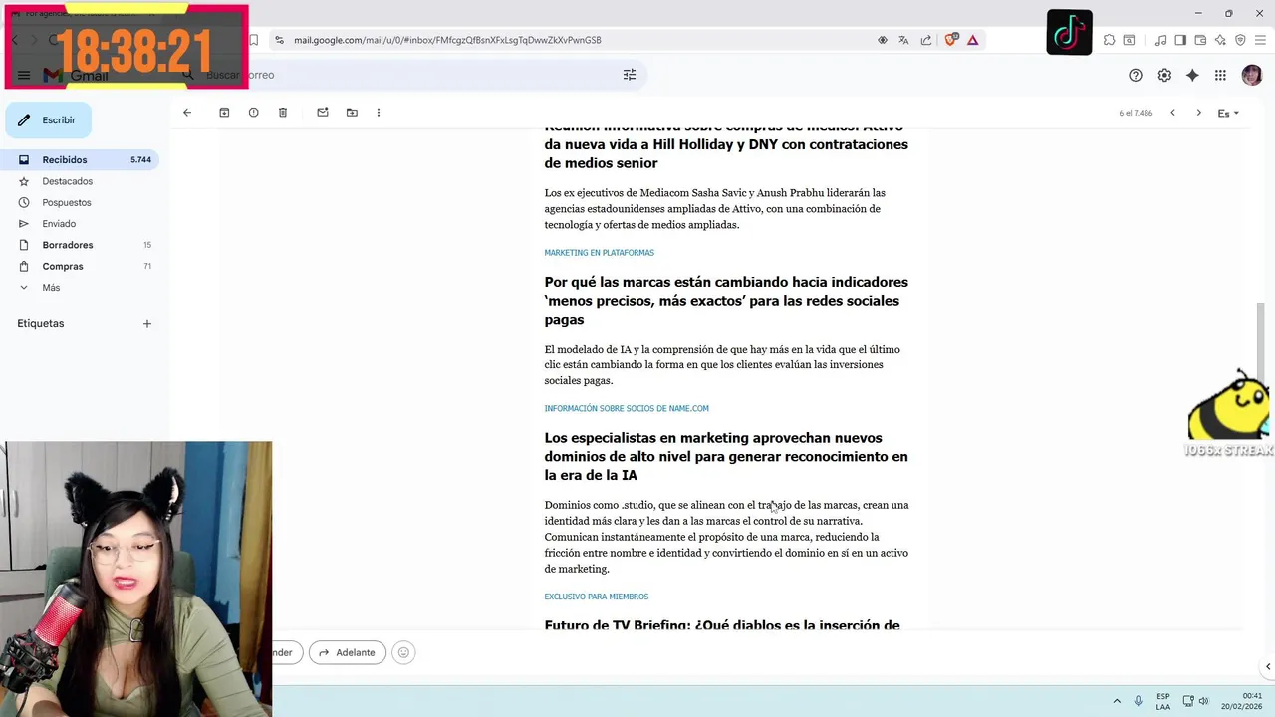Screen dimensions: 1275x717
Task: Open Gmail help support icon
Action: (x=1136, y=75)
